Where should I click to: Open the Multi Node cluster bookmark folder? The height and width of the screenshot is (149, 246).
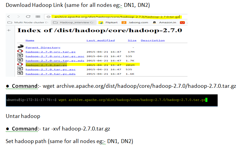[28, 22]
